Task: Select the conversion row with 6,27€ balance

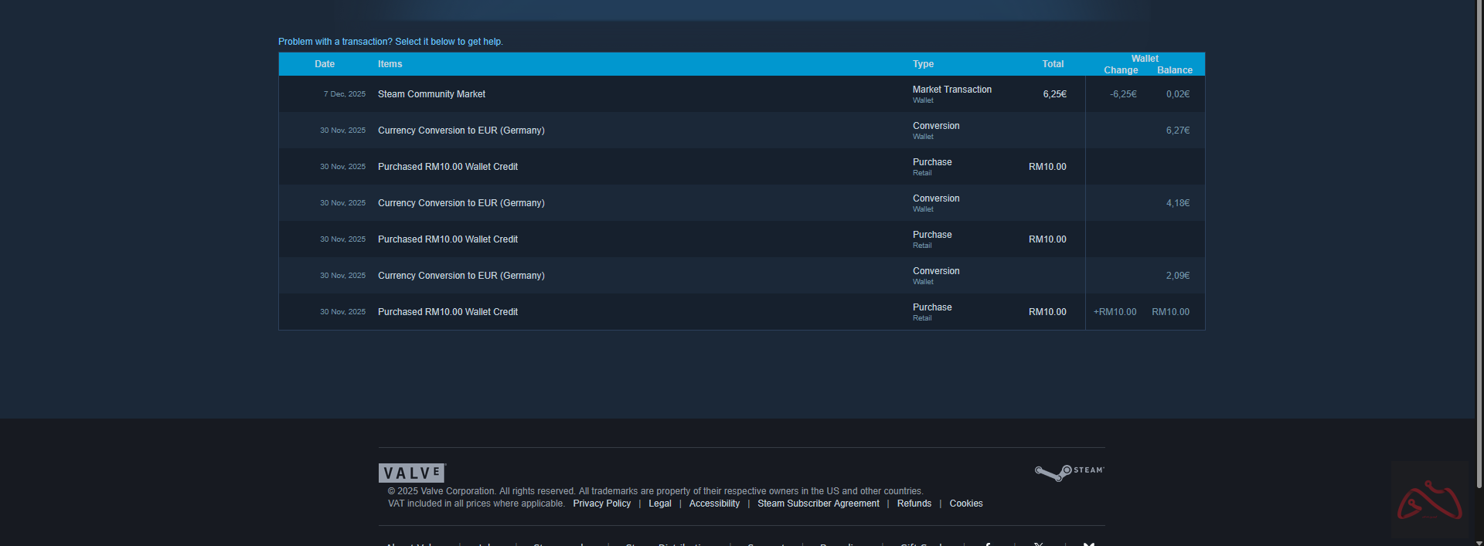Action: pyautogui.click(x=461, y=131)
